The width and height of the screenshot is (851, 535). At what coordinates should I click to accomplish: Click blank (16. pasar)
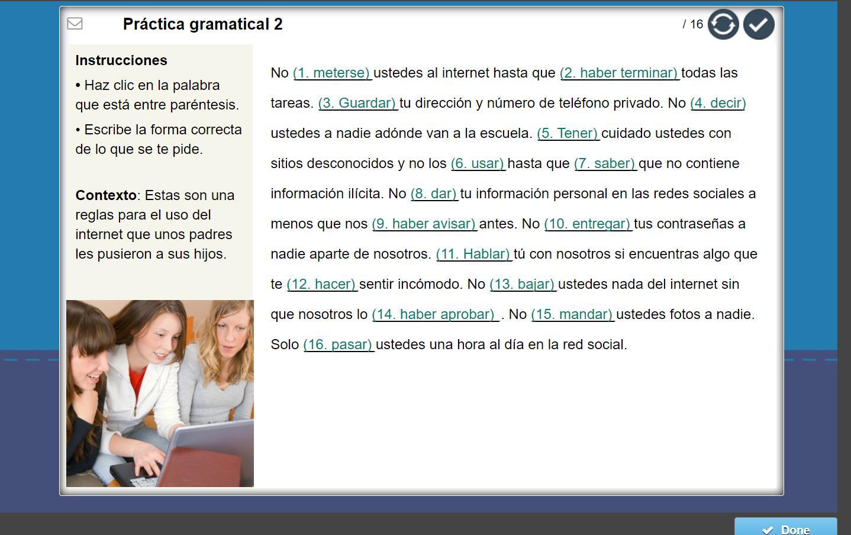pyautogui.click(x=338, y=344)
